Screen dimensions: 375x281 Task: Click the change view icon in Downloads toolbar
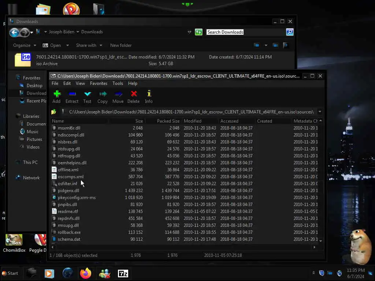tap(257, 45)
